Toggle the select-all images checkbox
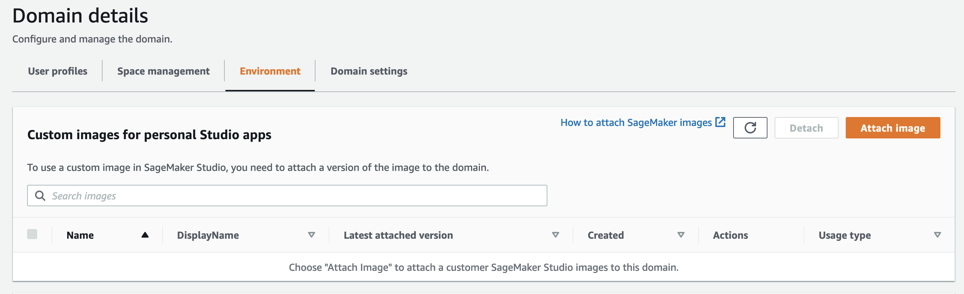The image size is (964, 294). click(x=32, y=234)
